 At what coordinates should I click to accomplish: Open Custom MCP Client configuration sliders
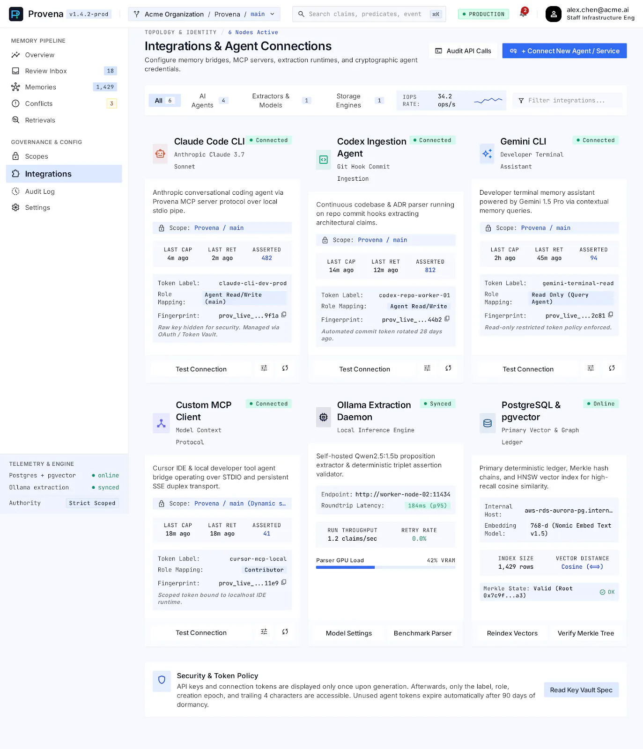tap(264, 632)
